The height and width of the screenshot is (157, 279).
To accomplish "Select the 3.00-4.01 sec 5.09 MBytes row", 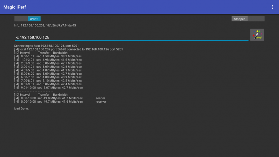I will [47, 67].
